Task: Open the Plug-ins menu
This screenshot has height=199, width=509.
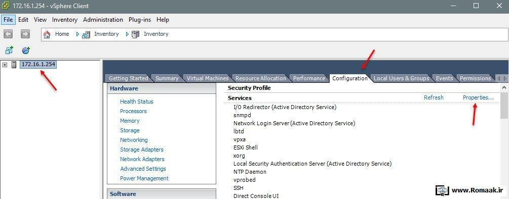Action: tap(140, 20)
